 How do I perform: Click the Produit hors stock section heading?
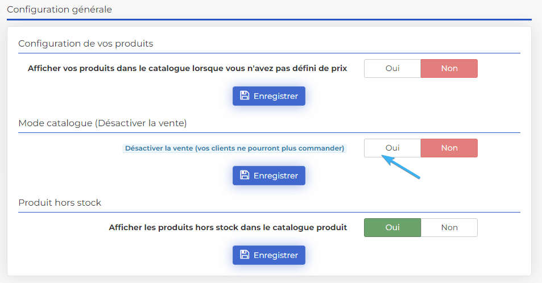[x=60, y=202]
